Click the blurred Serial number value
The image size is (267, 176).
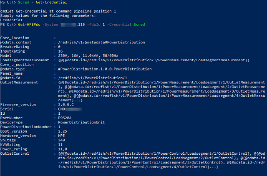[70, 109]
